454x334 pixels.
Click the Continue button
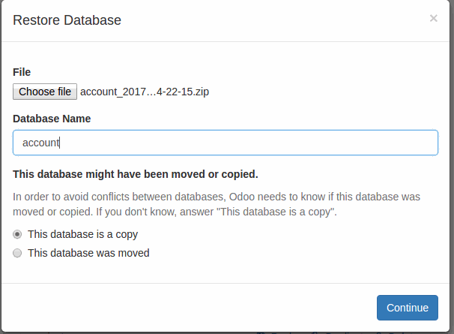(407, 307)
